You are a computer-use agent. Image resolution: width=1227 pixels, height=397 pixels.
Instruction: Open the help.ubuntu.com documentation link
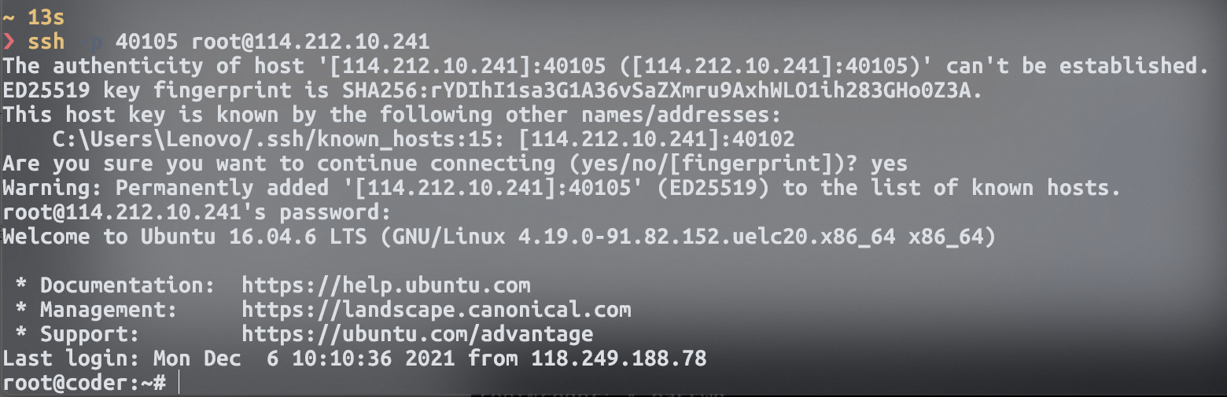pos(385,285)
